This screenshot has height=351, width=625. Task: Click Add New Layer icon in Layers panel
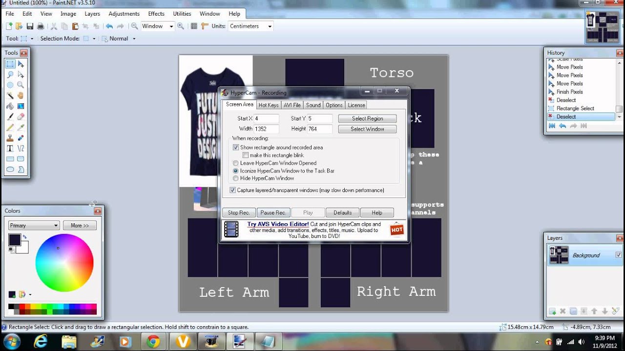point(552,311)
